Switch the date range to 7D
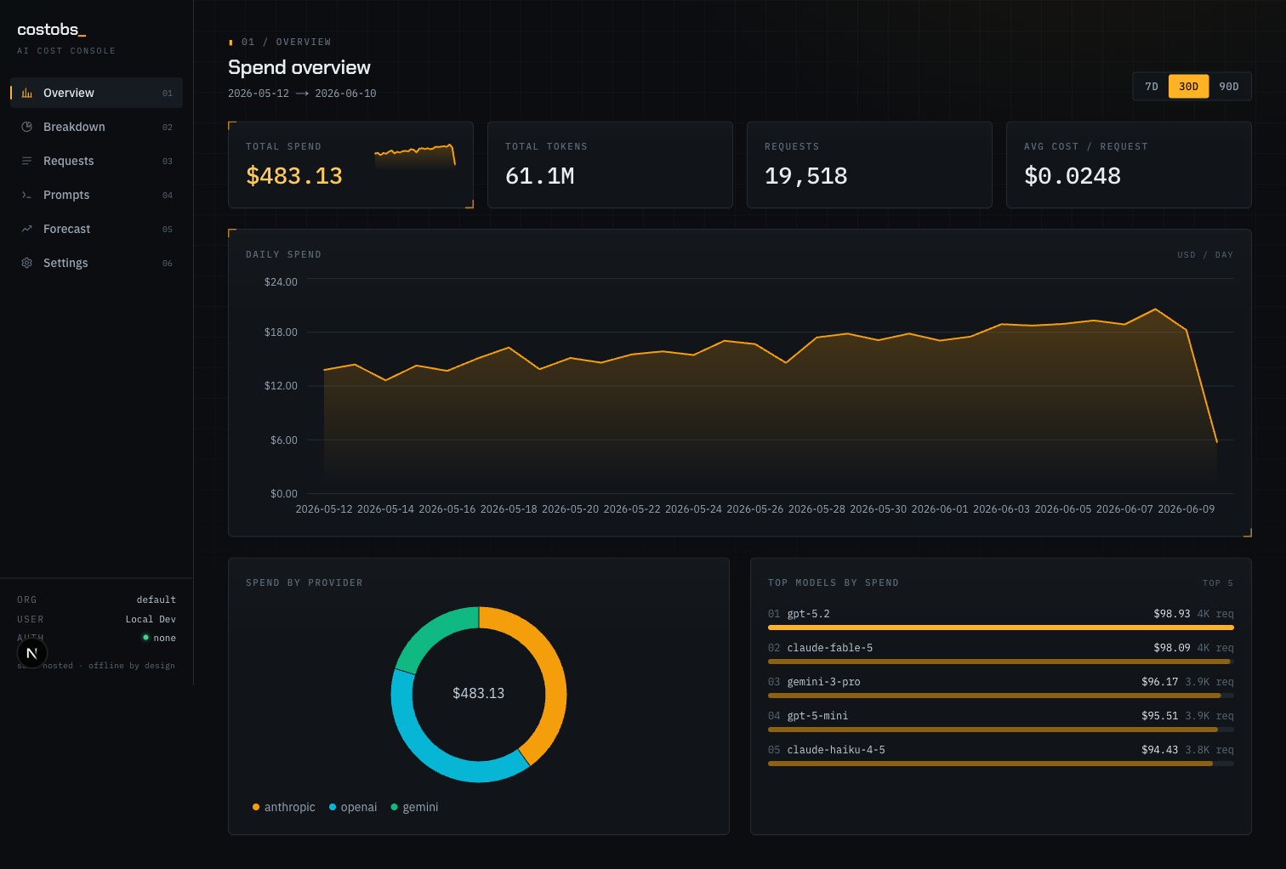This screenshot has width=1286, height=869. tap(1152, 87)
